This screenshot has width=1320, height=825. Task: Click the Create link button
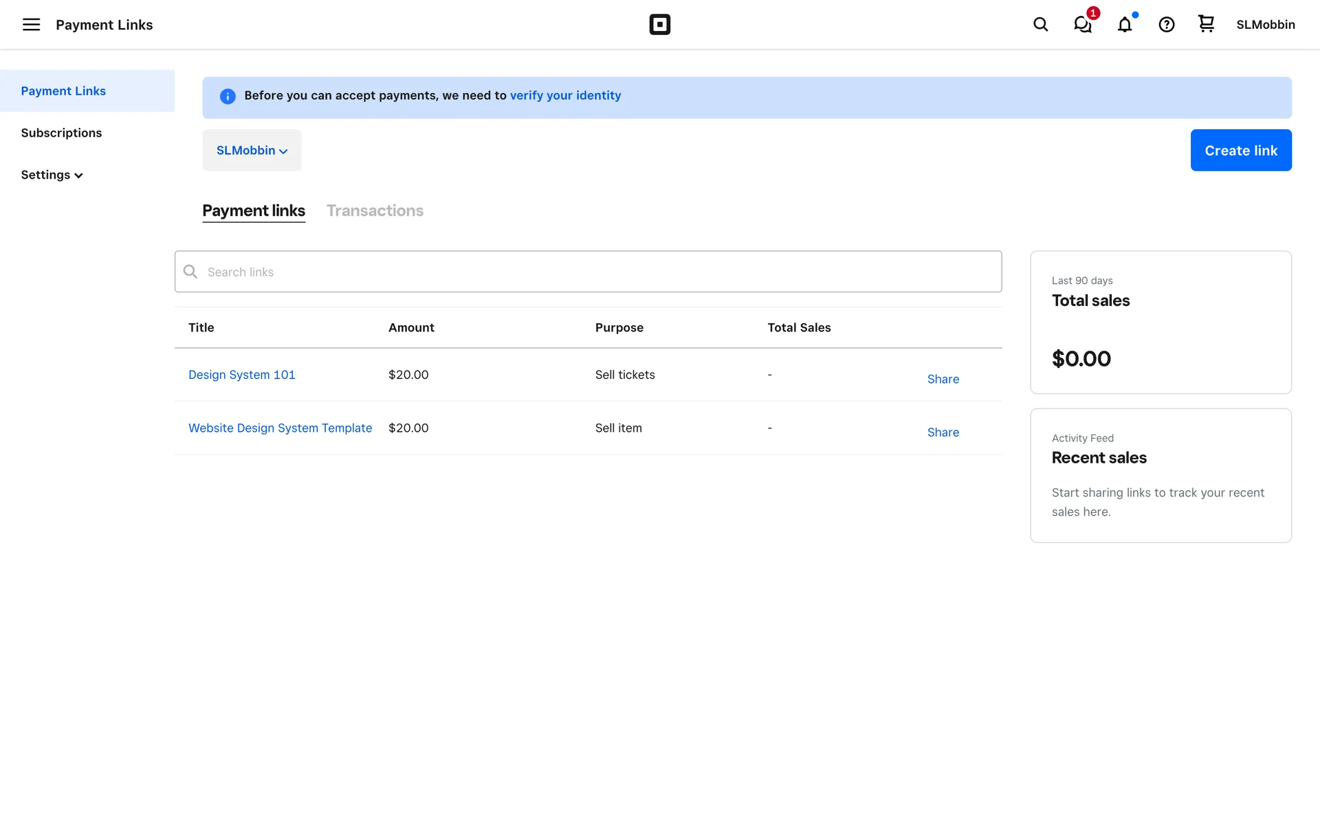click(x=1240, y=151)
